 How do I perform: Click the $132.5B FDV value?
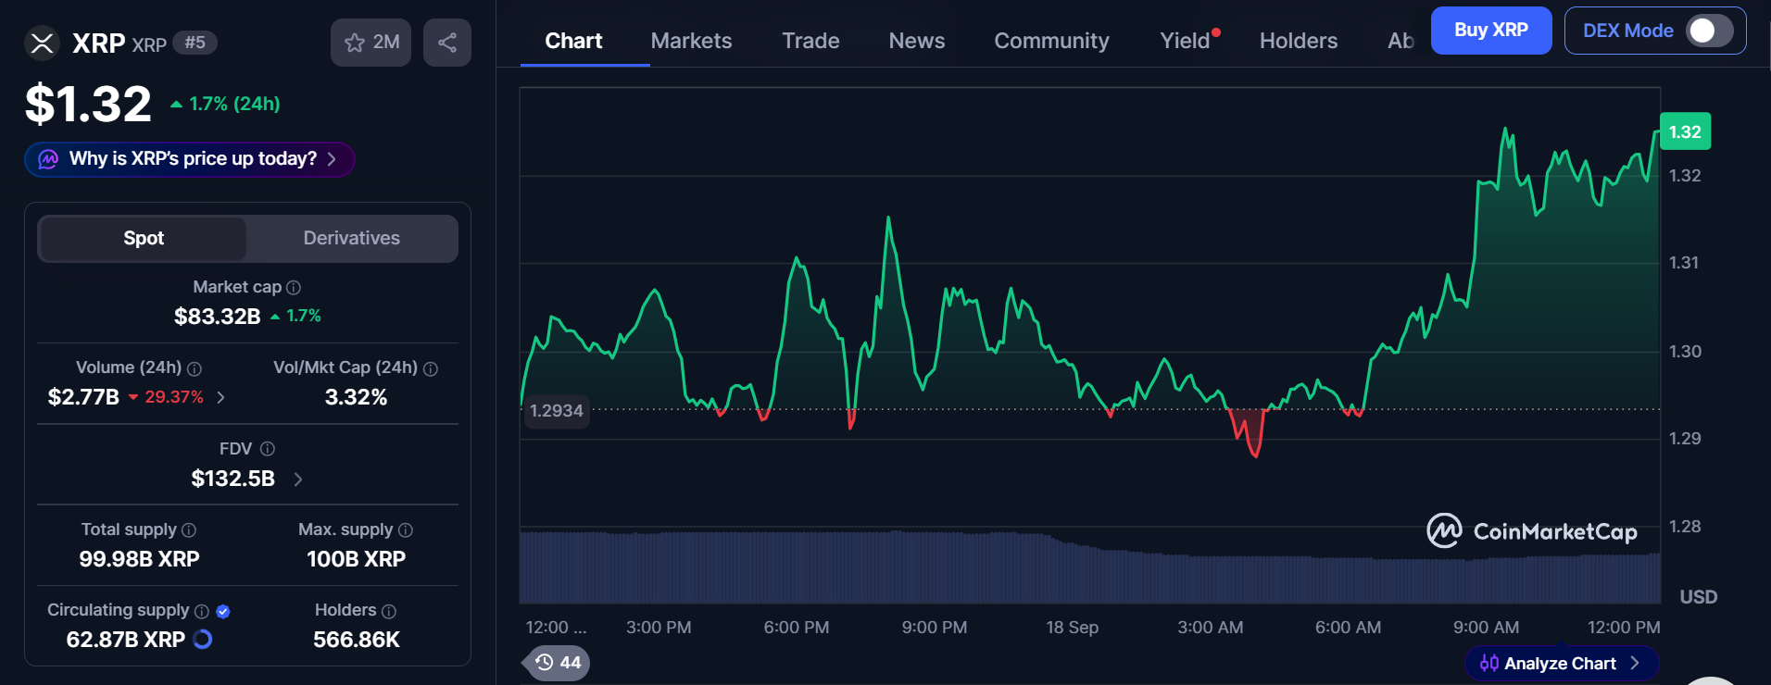(x=232, y=479)
